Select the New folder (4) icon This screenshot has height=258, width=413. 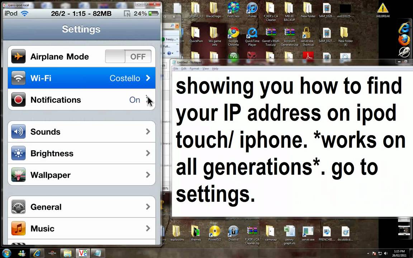(345, 36)
